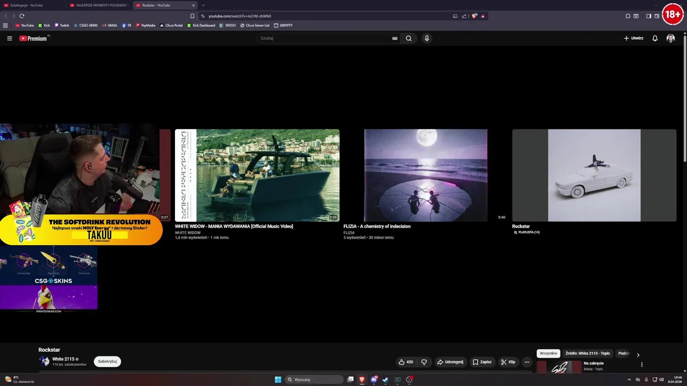Viewport: 687px width, 386px height.
Task: Click the YouTube Premium logo
Action: [x=33, y=39]
